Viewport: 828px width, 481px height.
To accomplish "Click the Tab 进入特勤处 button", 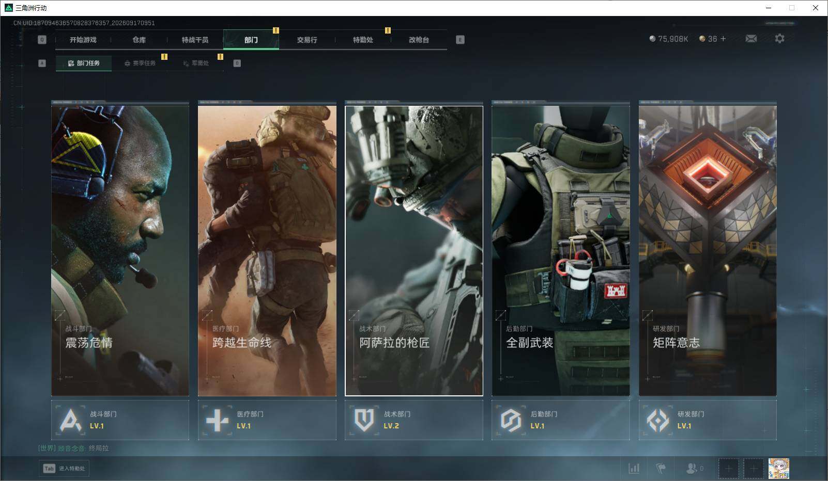I will coord(64,469).
